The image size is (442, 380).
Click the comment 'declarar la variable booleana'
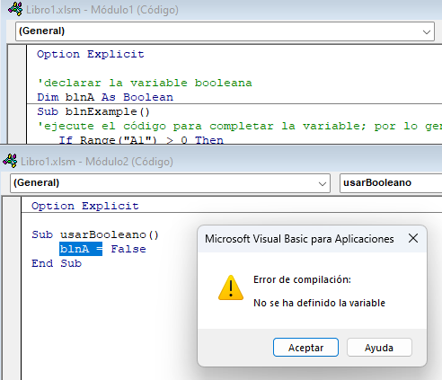[x=145, y=83]
